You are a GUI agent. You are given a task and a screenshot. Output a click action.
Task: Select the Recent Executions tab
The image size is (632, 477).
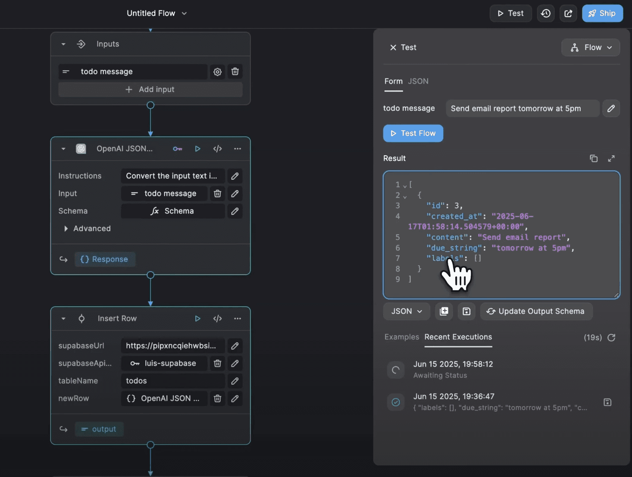(458, 337)
